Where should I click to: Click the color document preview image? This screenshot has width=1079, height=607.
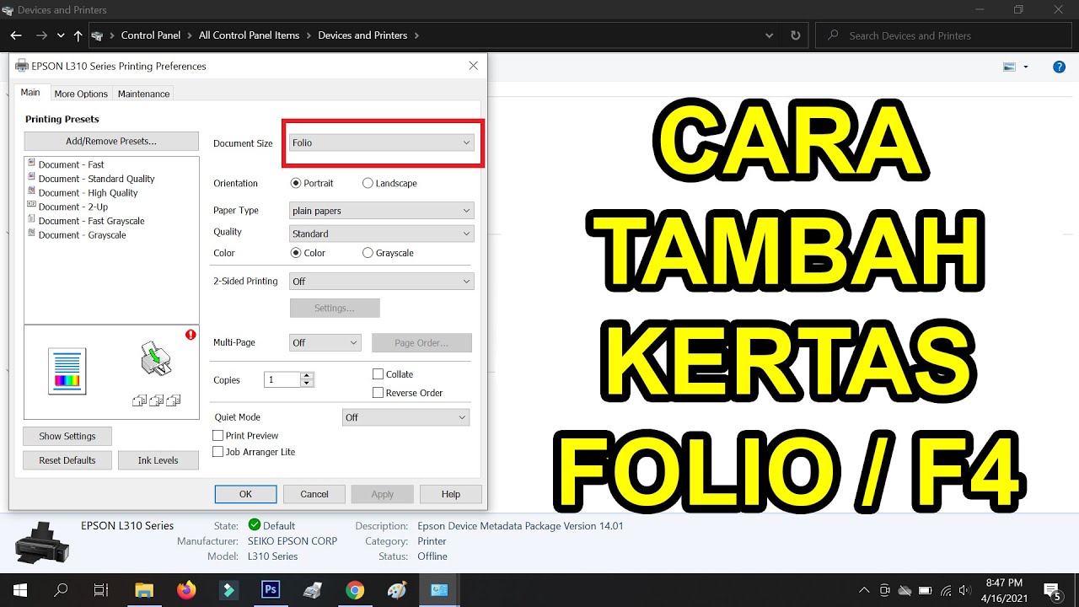67,372
